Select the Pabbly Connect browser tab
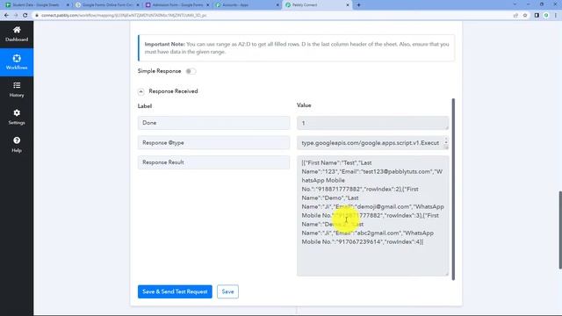Viewport: 562px width, 316px height. click(317, 5)
